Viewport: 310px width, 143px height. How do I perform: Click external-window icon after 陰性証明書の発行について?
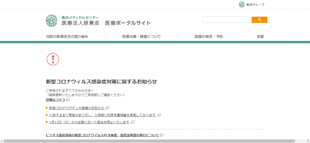pyautogui.click(x=161, y=135)
